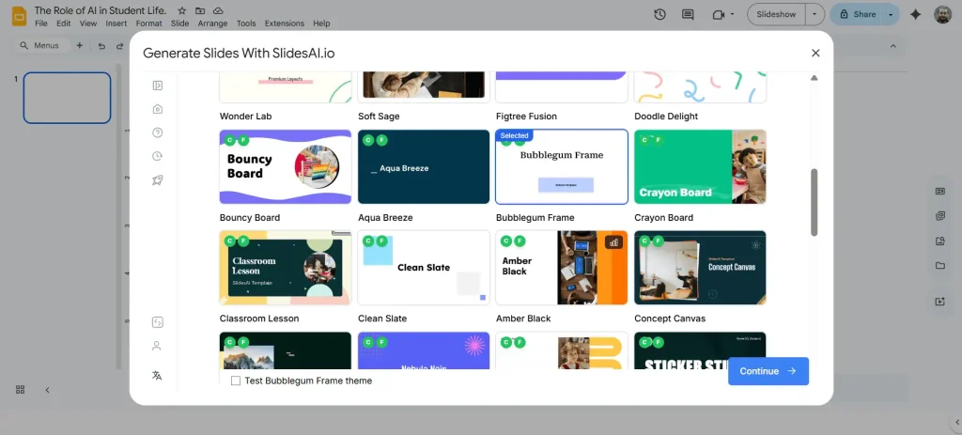Click the Soft Sage theme label
This screenshot has width=962, height=435.
379,116
